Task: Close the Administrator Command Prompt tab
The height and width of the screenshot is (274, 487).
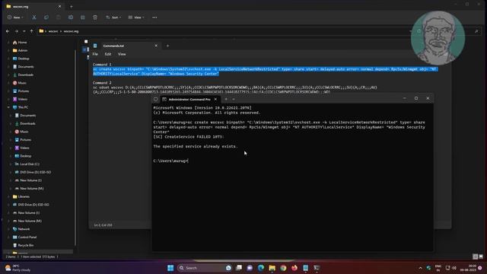Action: pyautogui.click(x=215, y=99)
